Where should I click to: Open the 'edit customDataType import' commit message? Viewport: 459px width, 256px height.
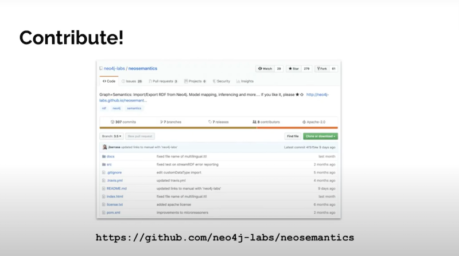(179, 172)
